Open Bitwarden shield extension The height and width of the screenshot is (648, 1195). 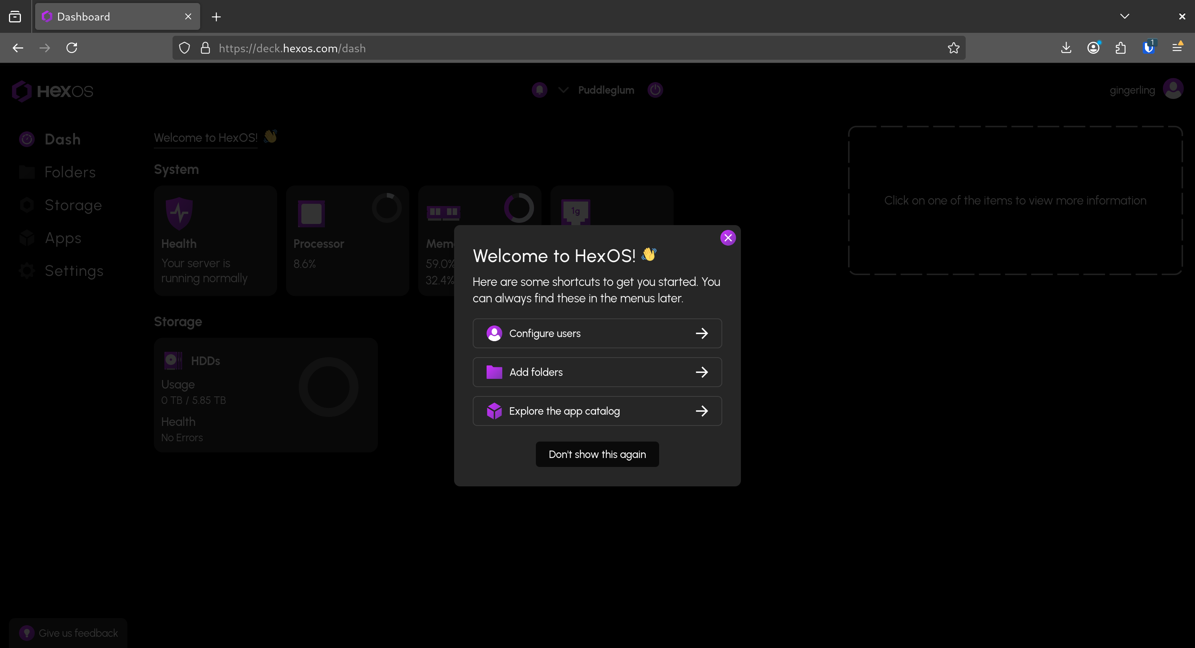click(1148, 48)
